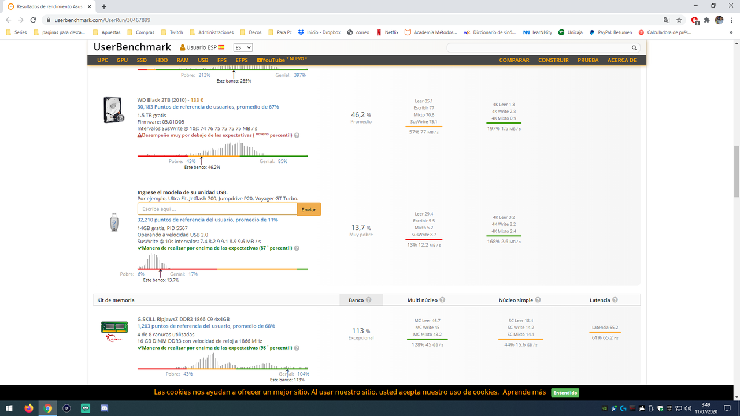The image size is (740, 416).
Task: Open help icon beside RAM 98th percentile note
Action: (x=297, y=348)
